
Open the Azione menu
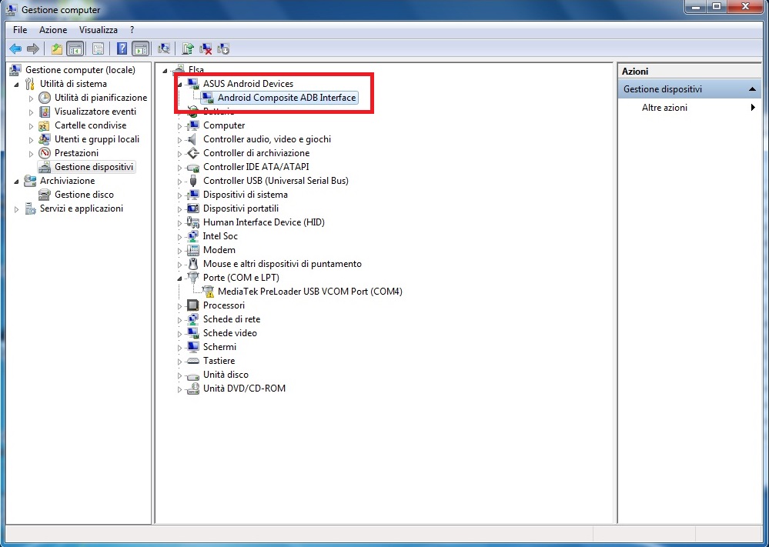click(x=53, y=30)
